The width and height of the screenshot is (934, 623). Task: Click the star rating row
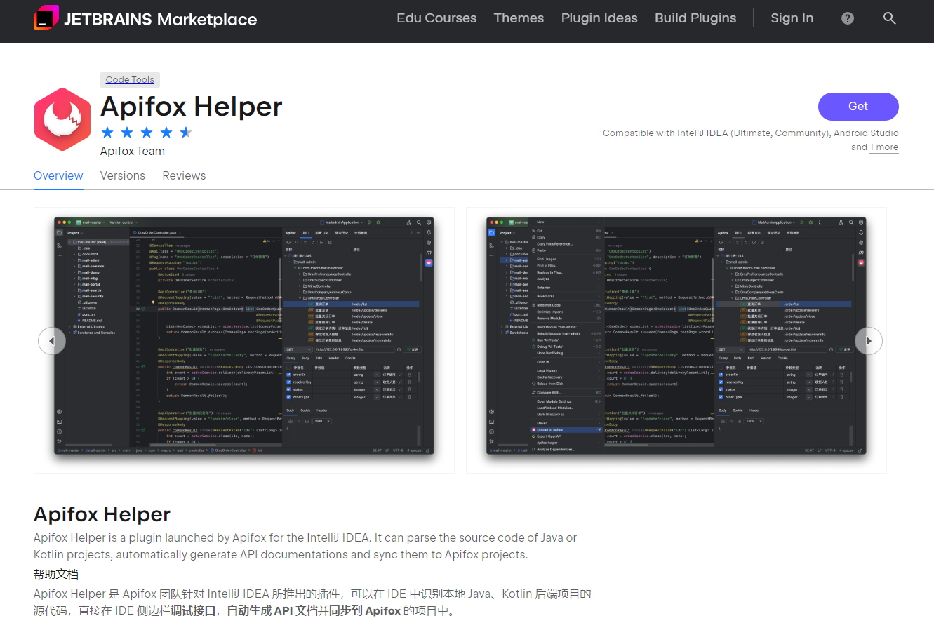pyautogui.click(x=147, y=133)
